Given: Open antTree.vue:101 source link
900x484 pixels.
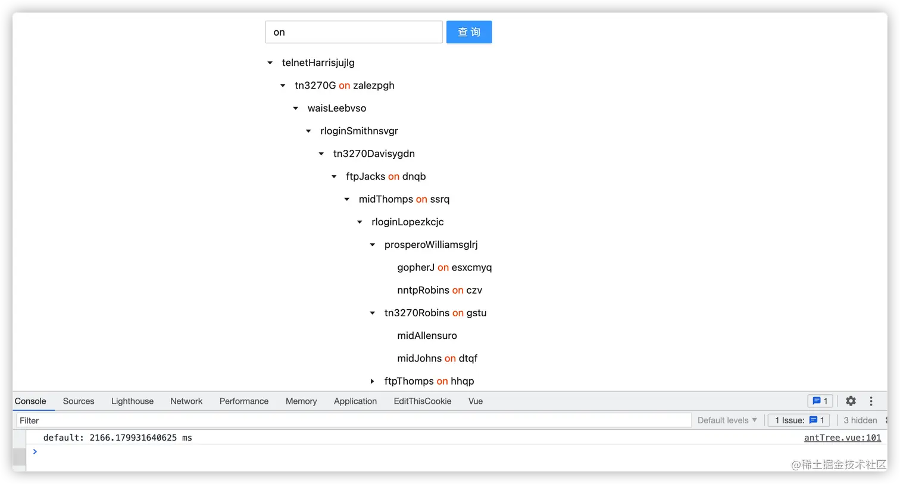Looking at the screenshot, I should [x=842, y=438].
